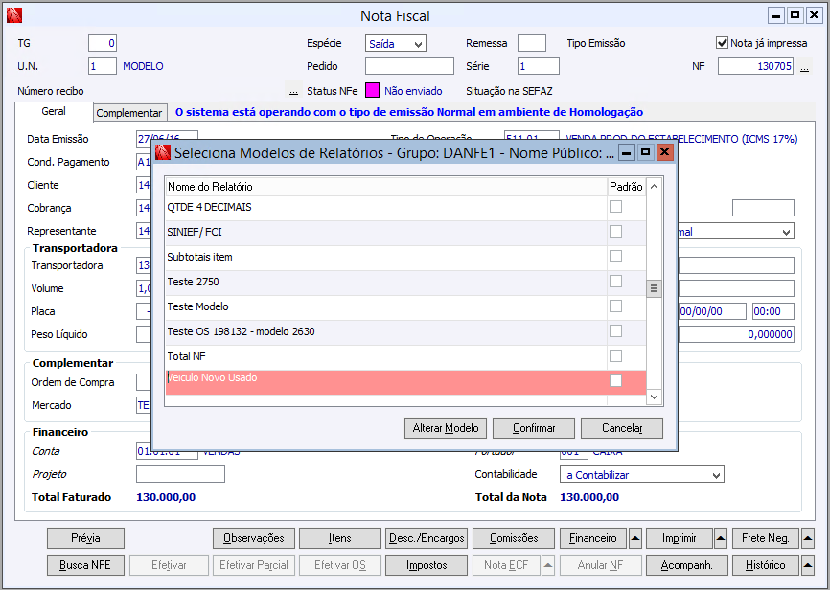The image size is (830, 590).
Task: Open the Impostos button
Action: coord(427,565)
